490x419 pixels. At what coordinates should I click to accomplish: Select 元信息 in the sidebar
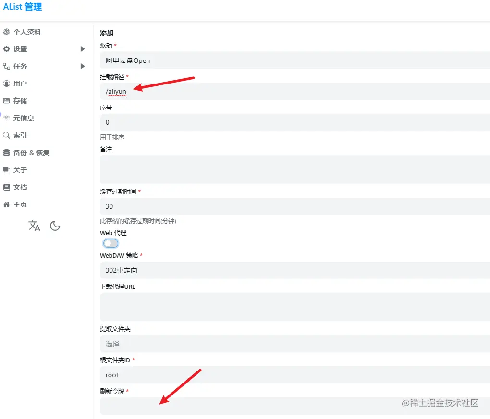point(24,118)
